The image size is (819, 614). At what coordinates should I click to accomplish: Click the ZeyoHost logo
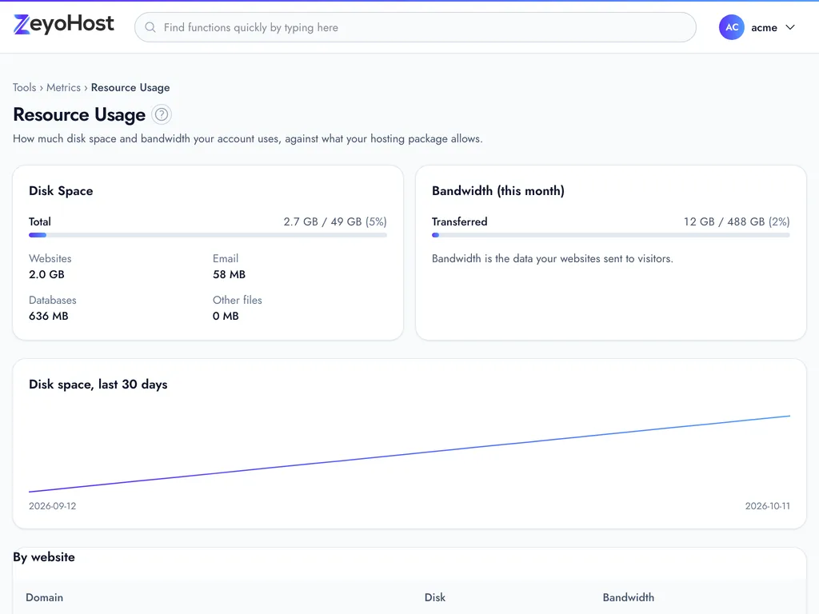(x=64, y=25)
